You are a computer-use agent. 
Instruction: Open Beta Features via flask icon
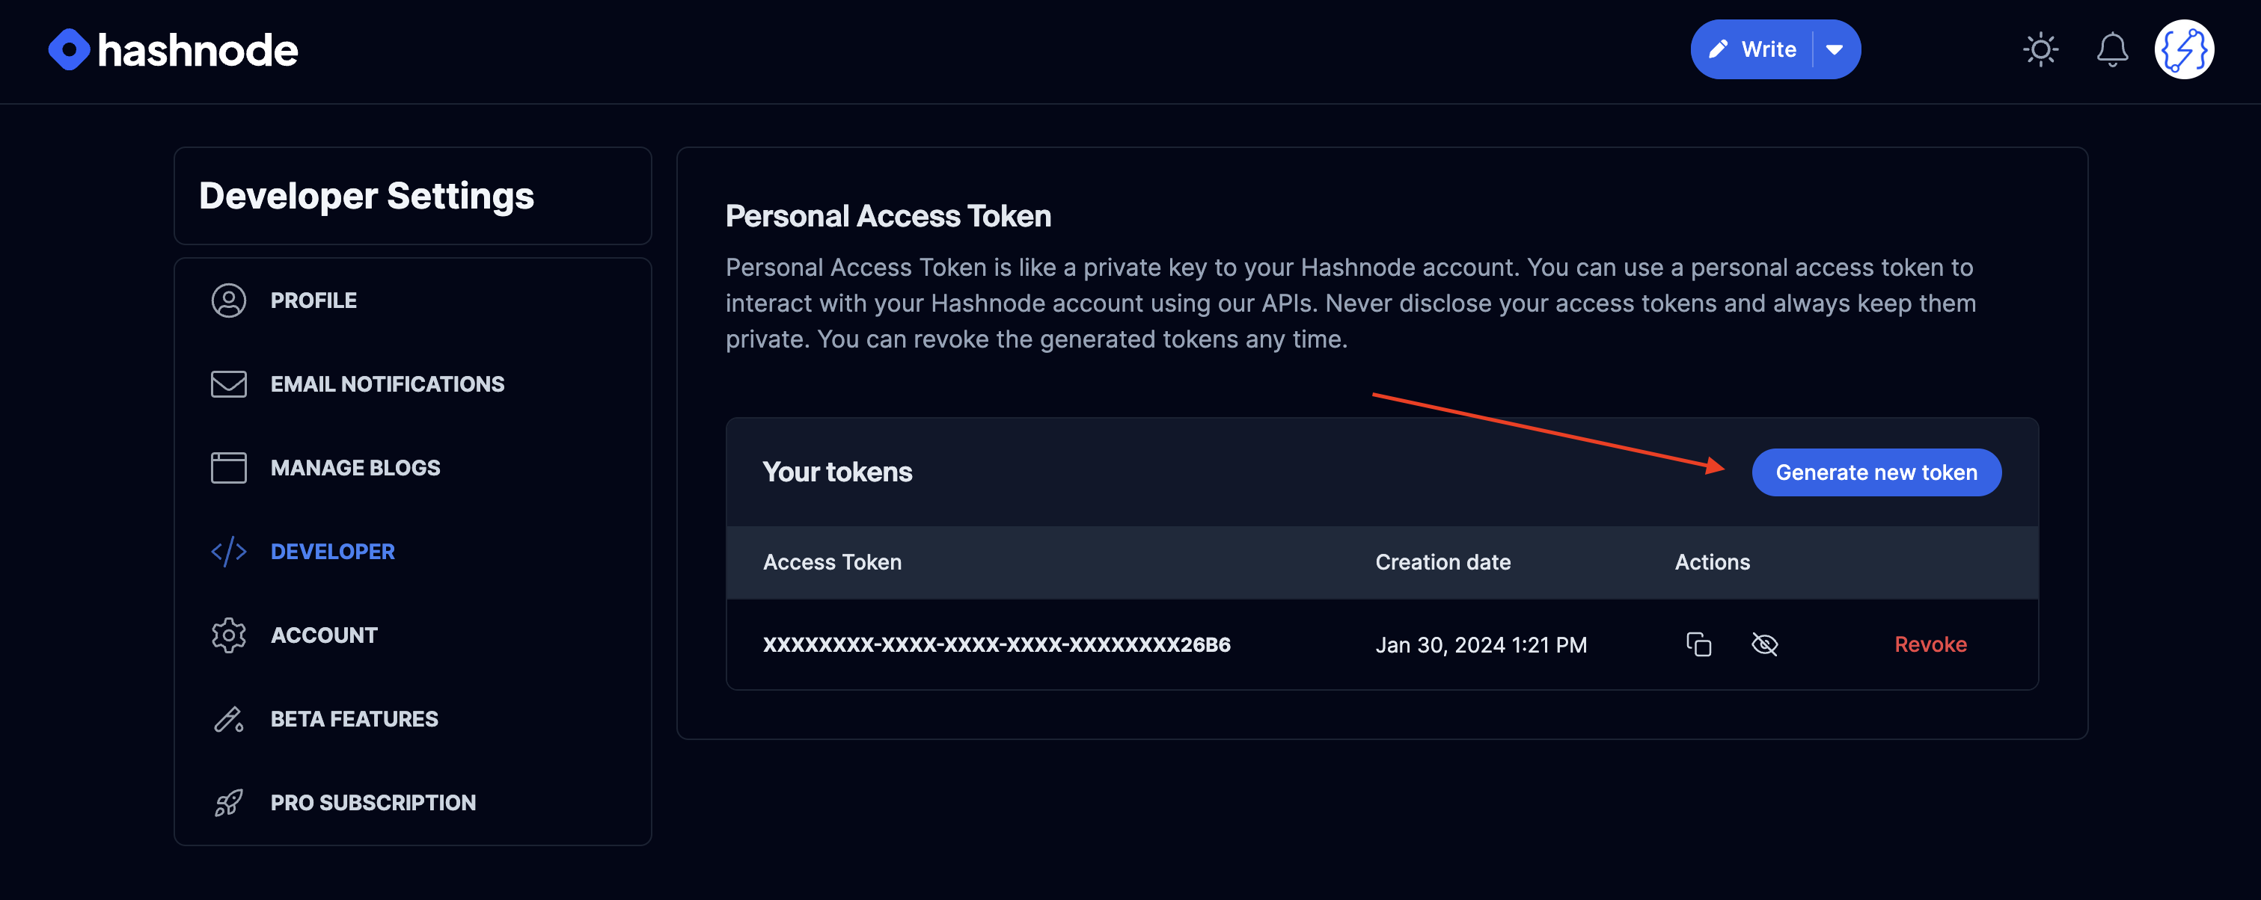tap(228, 719)
